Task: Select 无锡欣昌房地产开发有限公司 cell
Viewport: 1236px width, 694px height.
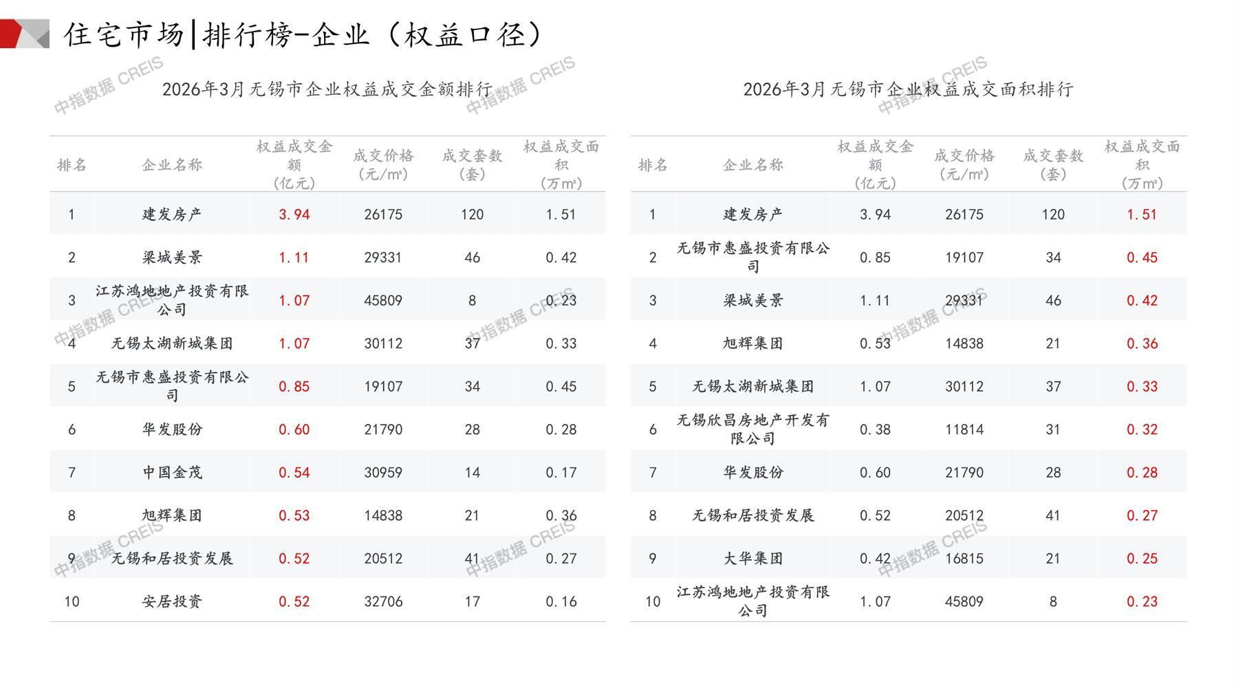Action: tap(752, 429)
